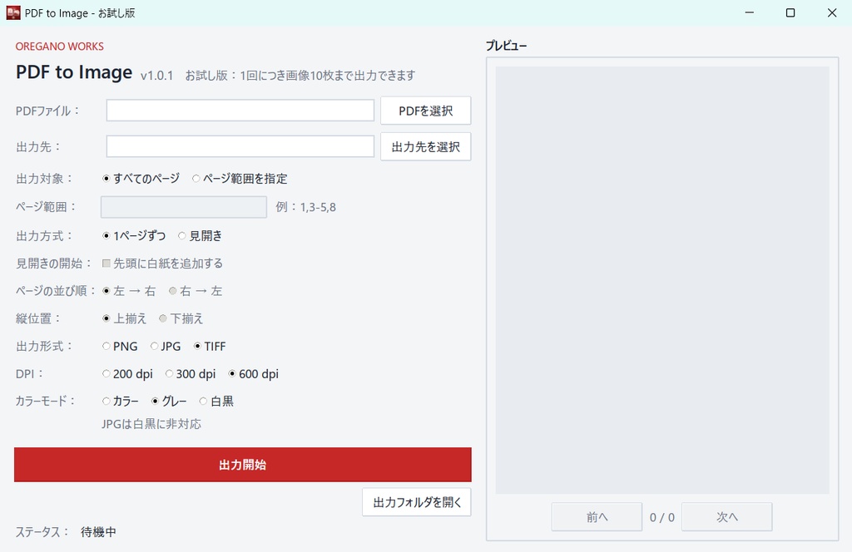The image size is (852, 552).
Task: Focus the 出力先 path input field
Action: click(x=240, y=146)
